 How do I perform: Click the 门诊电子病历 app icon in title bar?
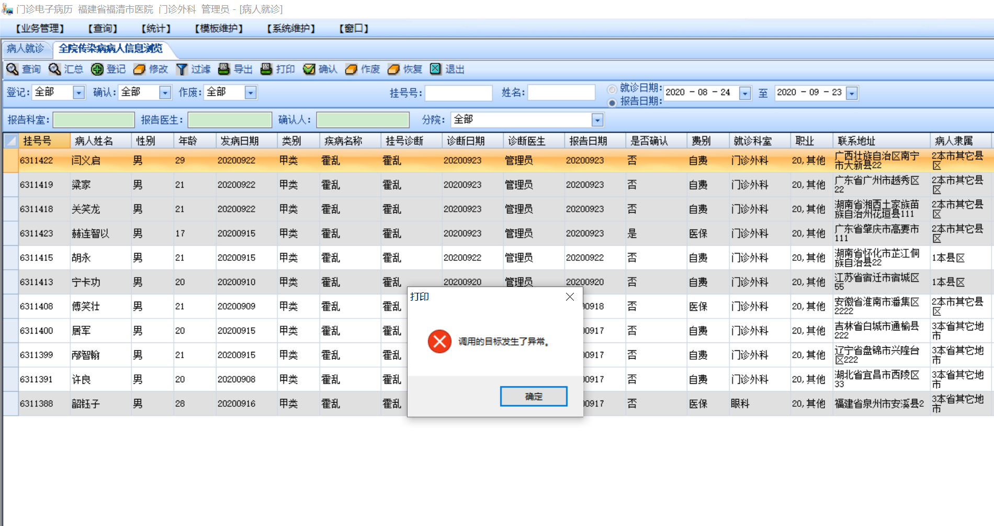7,9
